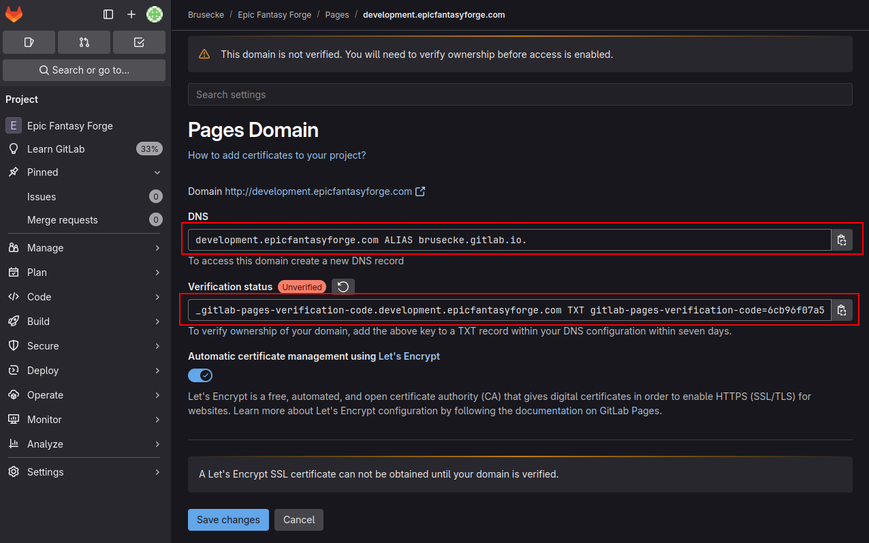The image size is (869, 543).
Task: Open documentation on GitLab Pages link
Action: coord(587,411)
